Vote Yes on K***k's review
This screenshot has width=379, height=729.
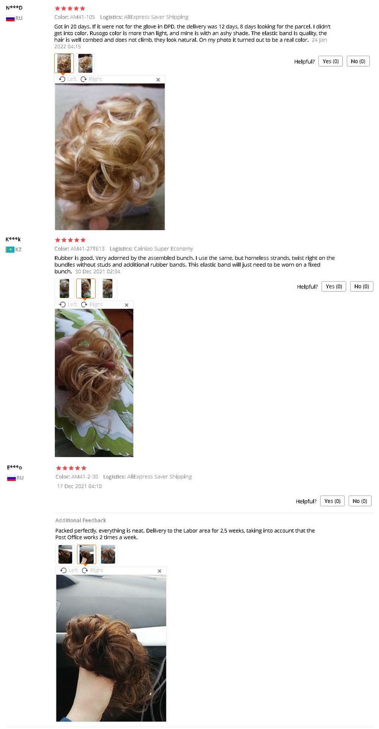pyautogui.click(x=334, y=286)
